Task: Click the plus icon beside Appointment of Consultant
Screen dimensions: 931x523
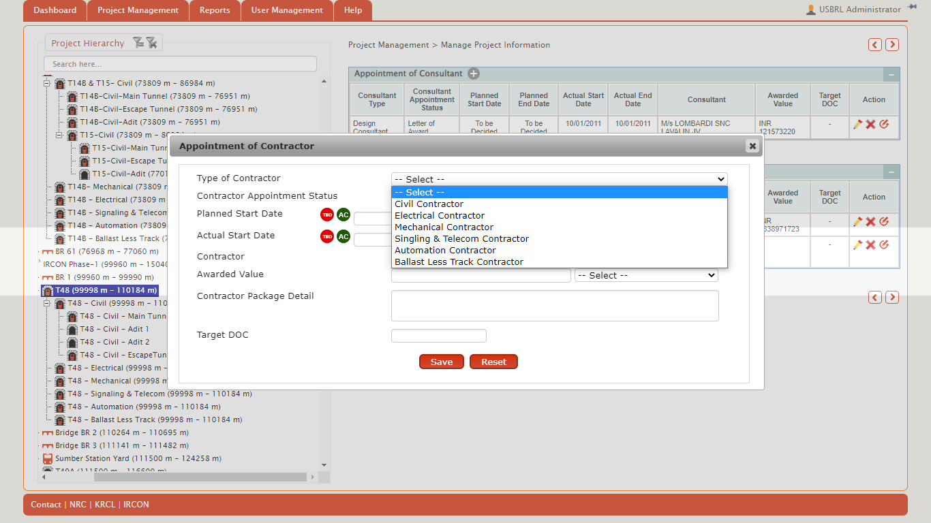Action: [x=474, y=74]
